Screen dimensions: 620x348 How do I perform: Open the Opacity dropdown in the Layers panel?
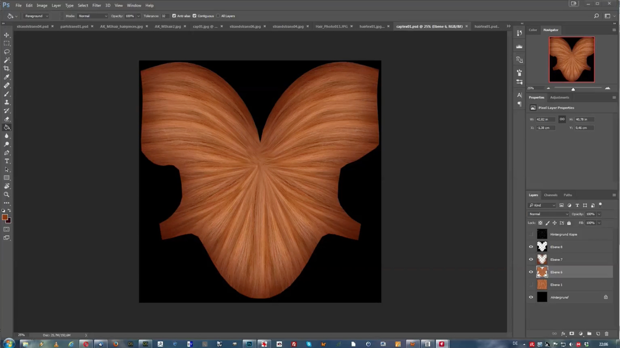click(598, 214)
